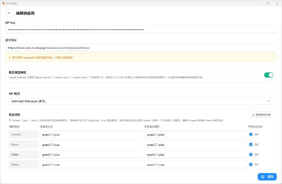Screen dimensions: 282x184
Task: Edit the Haiku display name field with qwen3.7-max
Action: 91,165
